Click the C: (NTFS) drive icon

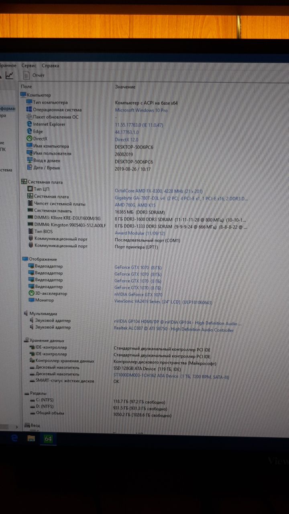tap(33, 400)
